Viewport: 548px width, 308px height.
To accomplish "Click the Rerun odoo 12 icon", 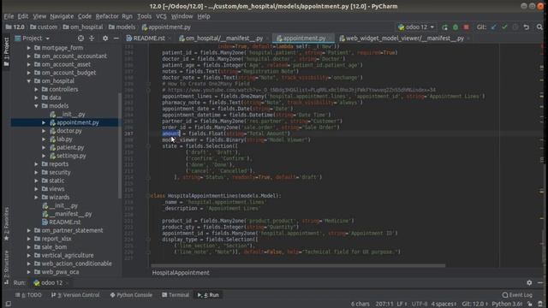I will click(444, 27).
